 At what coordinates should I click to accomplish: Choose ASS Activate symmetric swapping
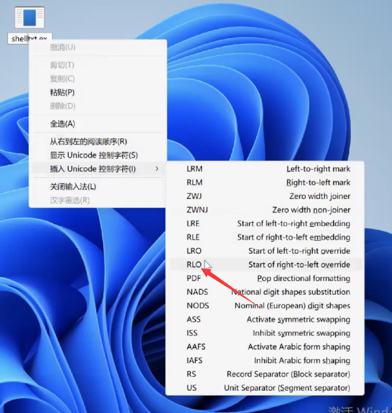(266, 320)
